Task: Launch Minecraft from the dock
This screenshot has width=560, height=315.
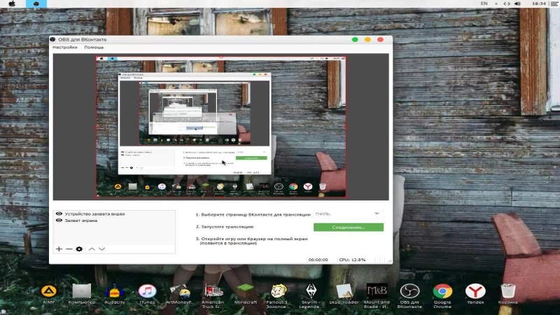Action: pos(246,294)
